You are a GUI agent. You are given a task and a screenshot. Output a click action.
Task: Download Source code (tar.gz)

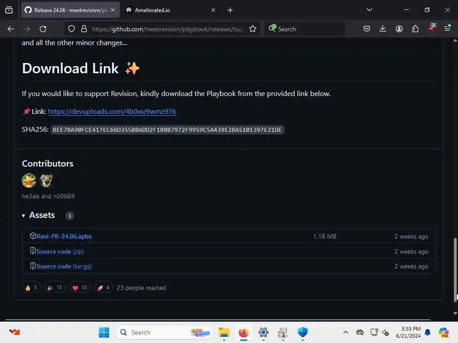64,266
